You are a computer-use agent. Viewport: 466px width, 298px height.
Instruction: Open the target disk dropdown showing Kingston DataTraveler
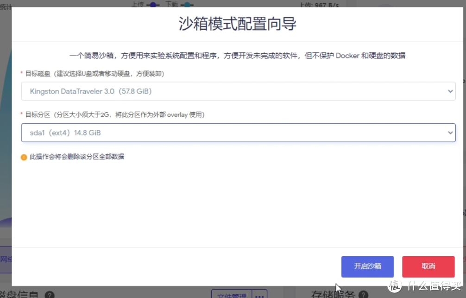coord(239,91)
